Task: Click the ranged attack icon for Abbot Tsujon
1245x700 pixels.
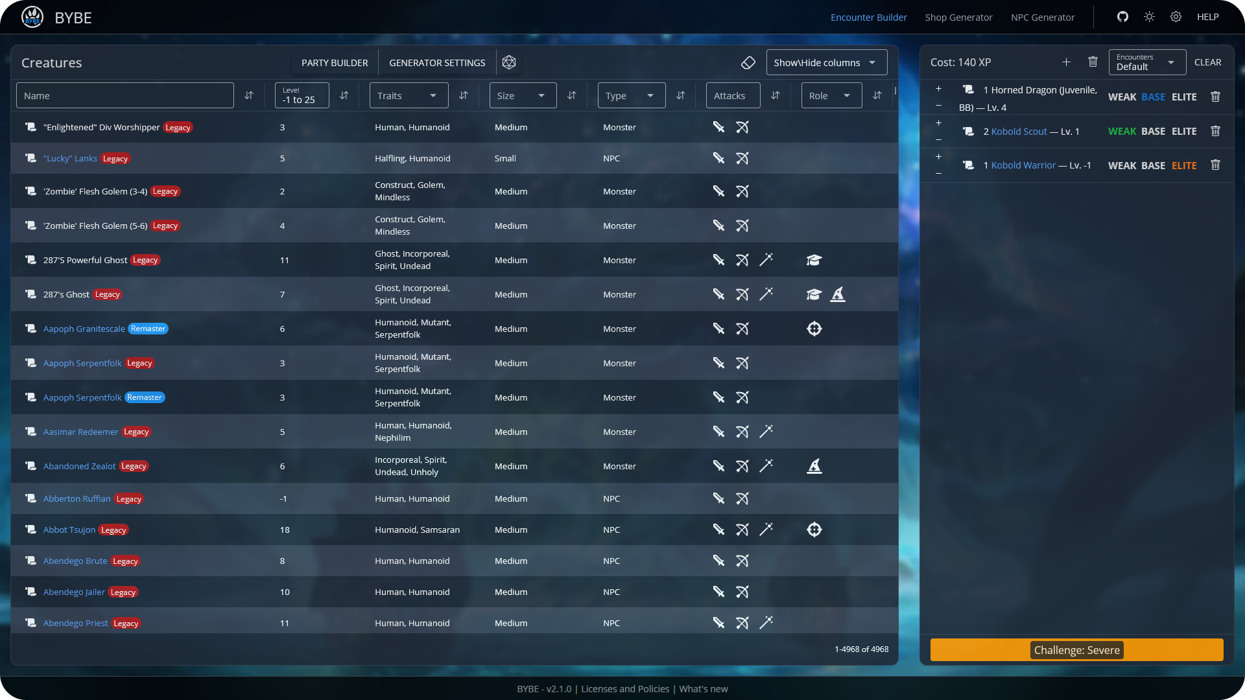Action: coord(742,529)
